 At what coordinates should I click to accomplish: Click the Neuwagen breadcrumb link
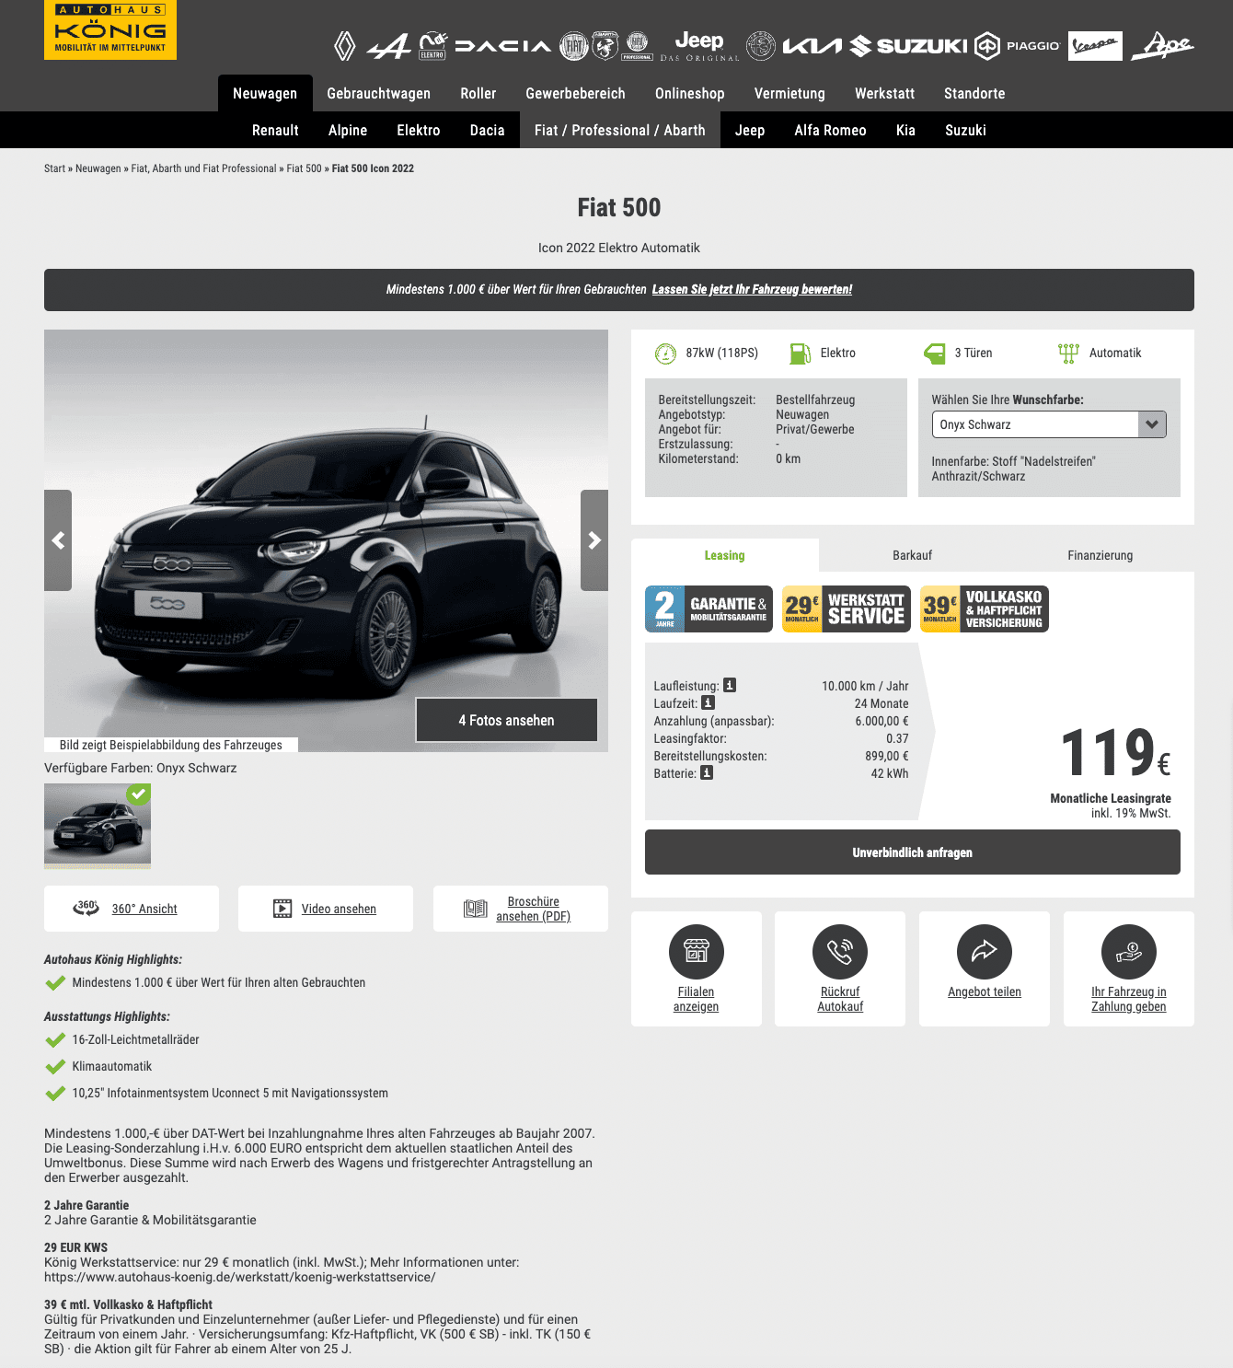98,168
